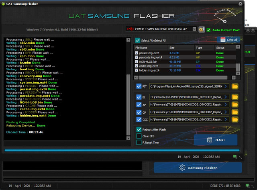The height and width of the screenshot is (190, 257).
Task: Click the PIT file path field
Action: (x=189, y=86)
